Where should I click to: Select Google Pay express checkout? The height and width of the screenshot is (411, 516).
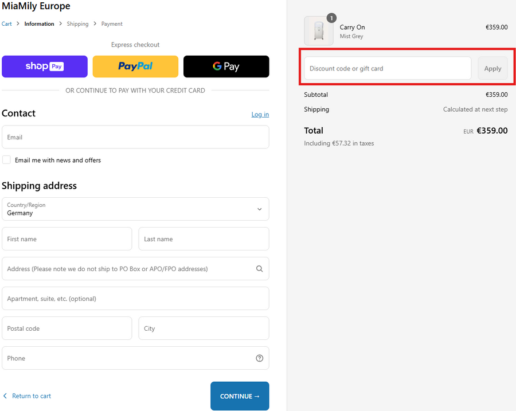coord(226,66)
